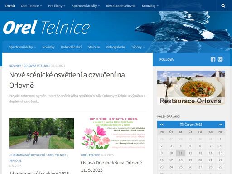232x174 pixels.
Task: Select day 9 in the calendar
Action: [162, 153]
